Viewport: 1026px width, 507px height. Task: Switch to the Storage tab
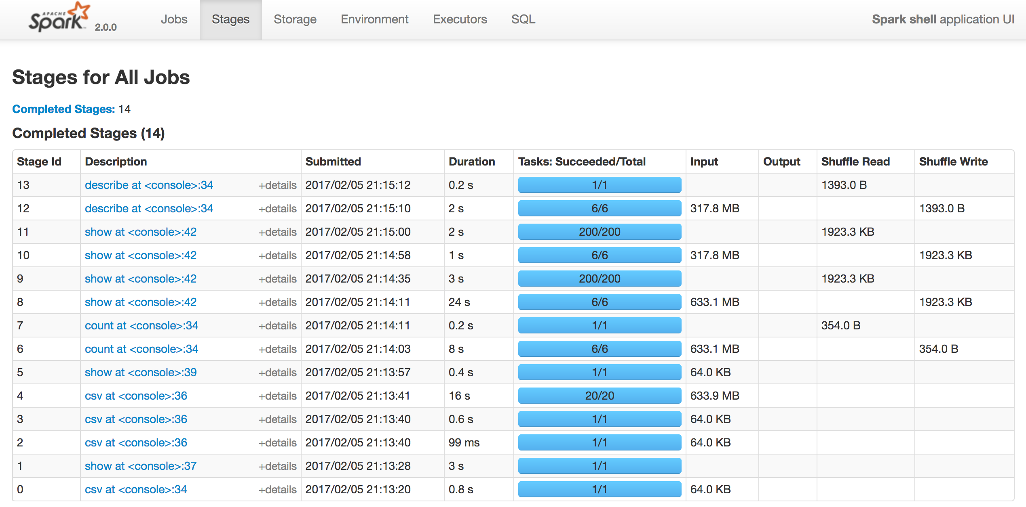(295, 19)
